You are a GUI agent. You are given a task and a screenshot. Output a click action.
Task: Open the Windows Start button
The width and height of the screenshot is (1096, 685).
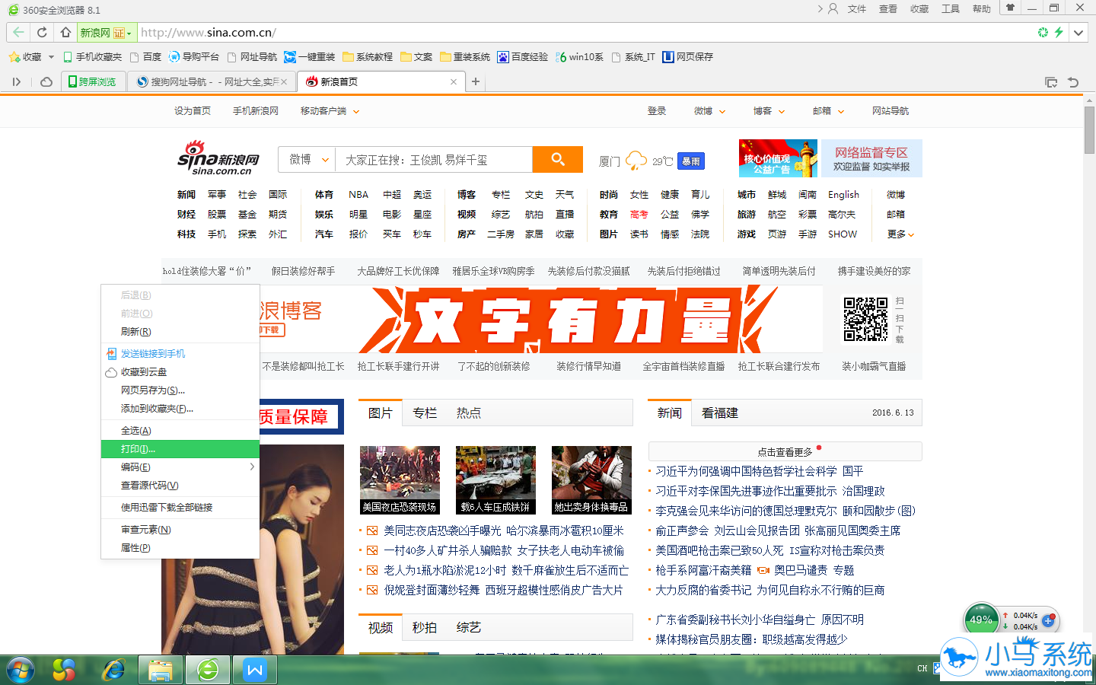(21, 670)
